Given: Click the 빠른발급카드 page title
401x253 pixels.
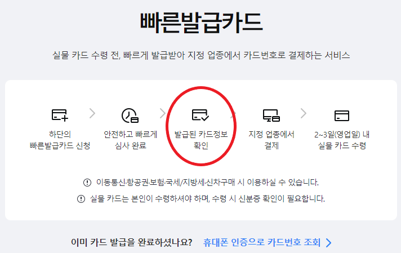Looking at the screenshot, I should point(201,23).
